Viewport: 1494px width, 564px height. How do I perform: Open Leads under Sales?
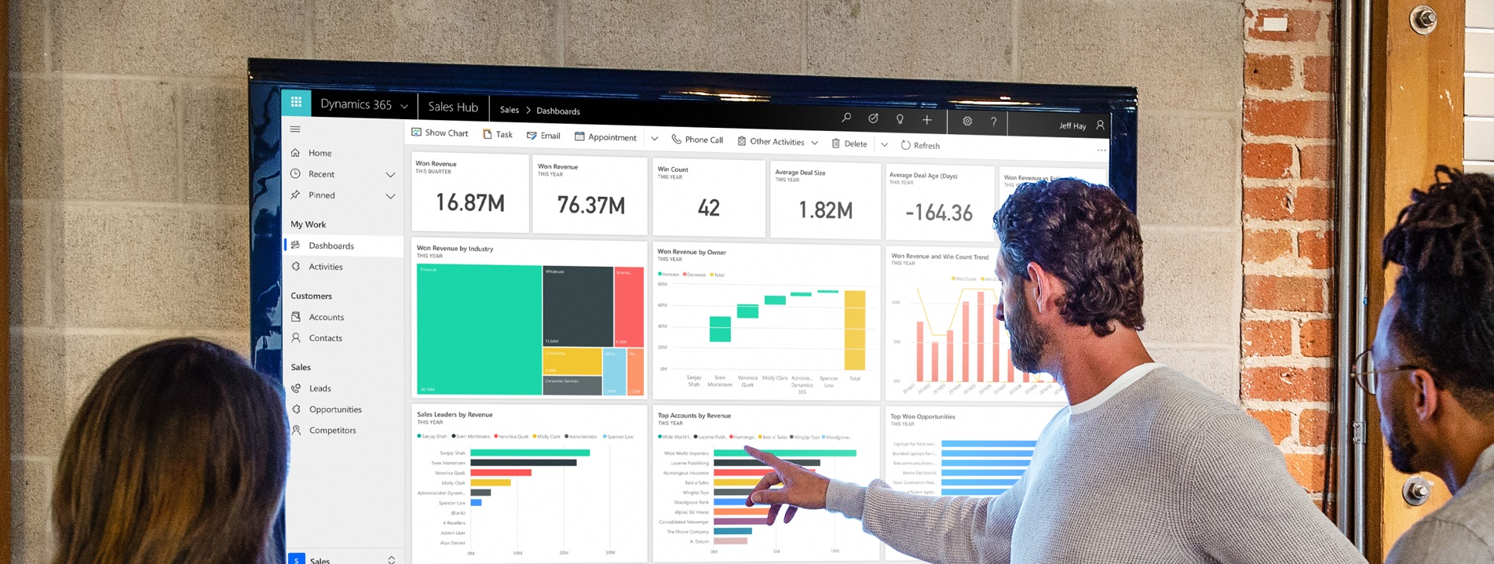pos(320,388)
